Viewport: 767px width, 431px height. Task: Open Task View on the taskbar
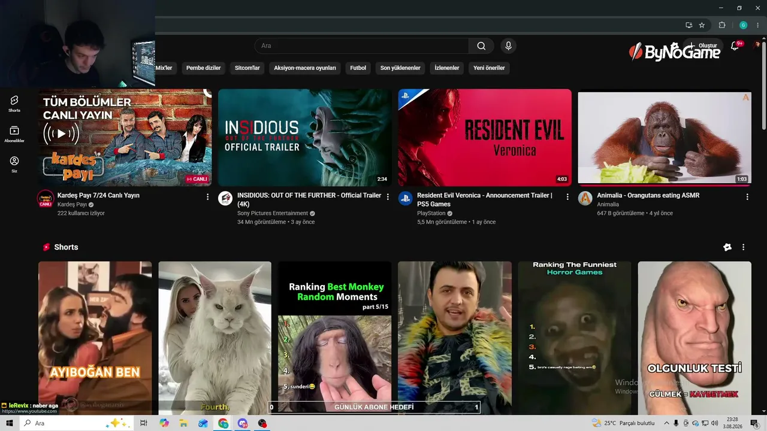click(144, 423)
